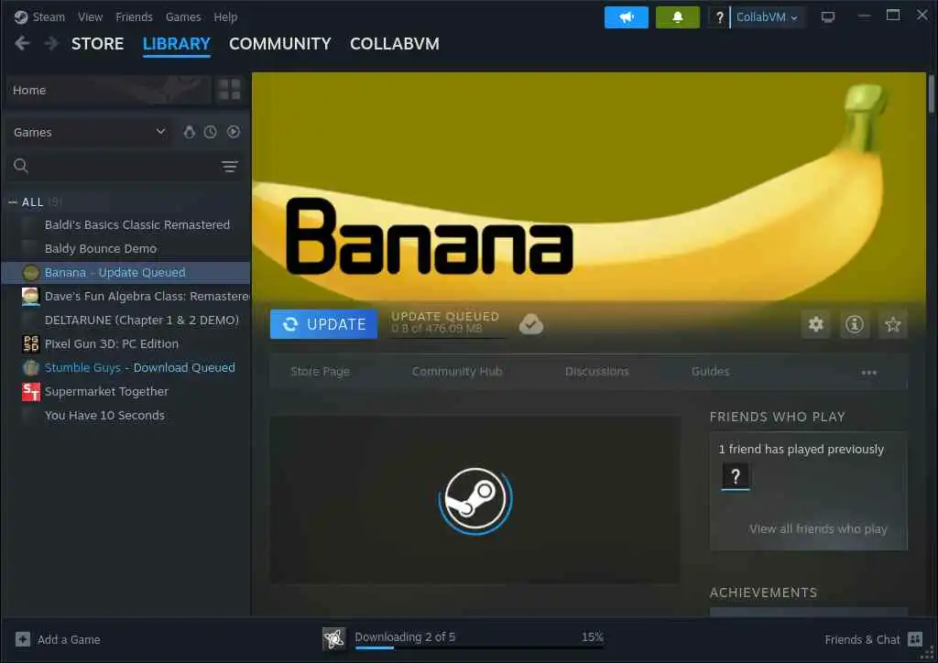Viewport: 938px width, 663px height.
Task: Click the downloading game icon in footer
Action: click(x=333, y=638)
